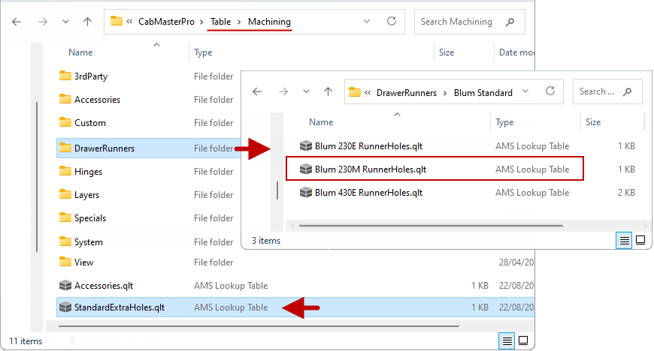Click the folder icon in the Machining address bar

pos(117,21)
